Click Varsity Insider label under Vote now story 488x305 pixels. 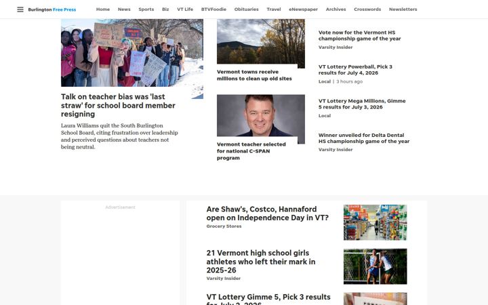point(335,47)
